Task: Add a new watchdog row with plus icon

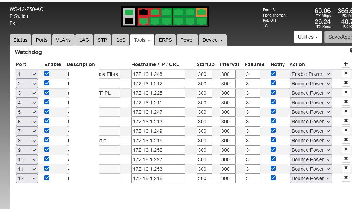Action: (346, 64)
